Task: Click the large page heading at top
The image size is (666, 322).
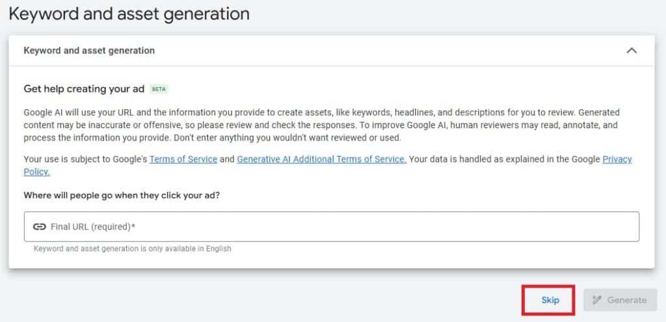Action: [129, 14]
